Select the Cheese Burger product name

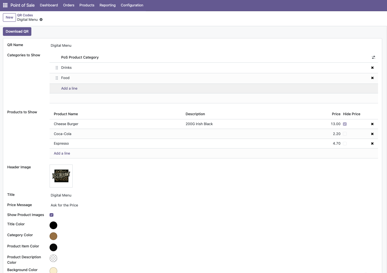tap(66, 124)
